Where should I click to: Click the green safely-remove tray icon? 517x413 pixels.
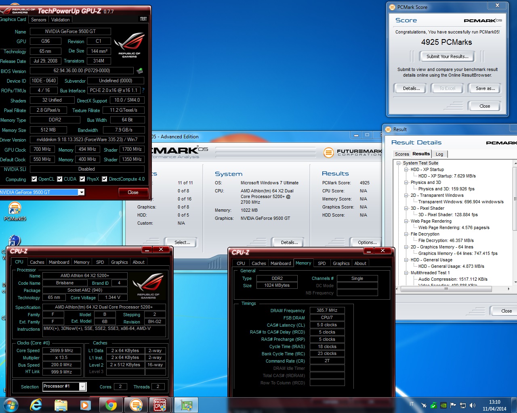433,405
